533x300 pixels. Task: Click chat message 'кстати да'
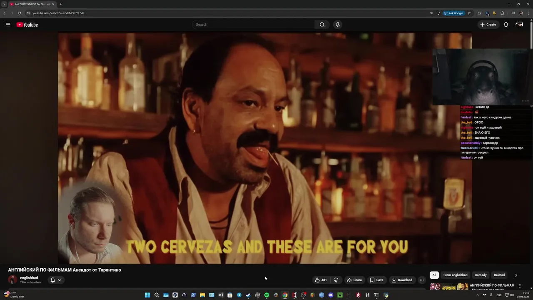[482, 107]
